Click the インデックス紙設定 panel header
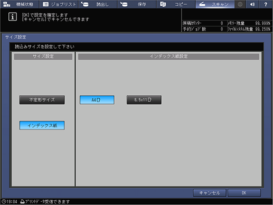273x205 pixels. [168, 57]
